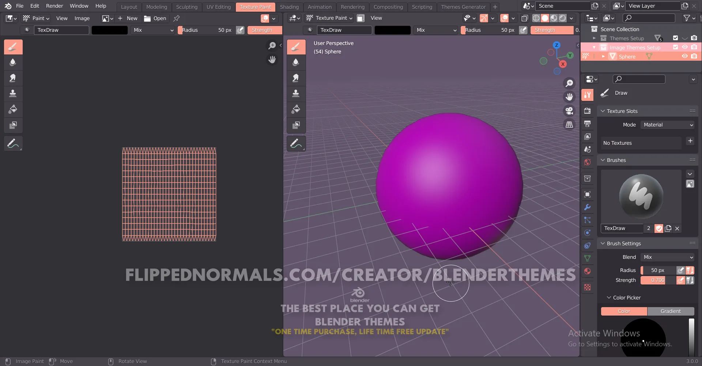Click New to create a new image

coord(132,18)
